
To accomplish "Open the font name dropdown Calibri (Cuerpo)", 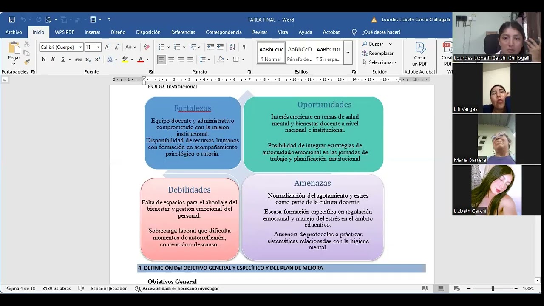I will pyautogui.click(x=81, y=47).
